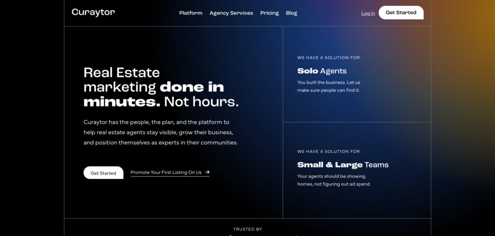Click the arrow next to Promote link
Image resolution: width=495 pixels, height=236 pixels.
pyautogui.click(x=207, y=172)
